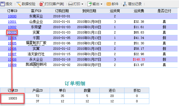Click the 运货商 column header

coord(115,11)
